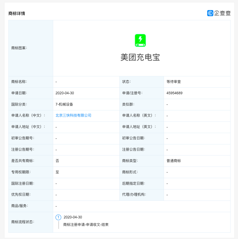Click the step 1 circle in trademark process
The image size is (238, 239).
tap(58, 217)
